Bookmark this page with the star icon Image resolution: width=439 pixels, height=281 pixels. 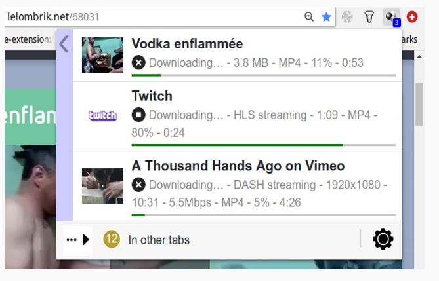click(327, 17)
